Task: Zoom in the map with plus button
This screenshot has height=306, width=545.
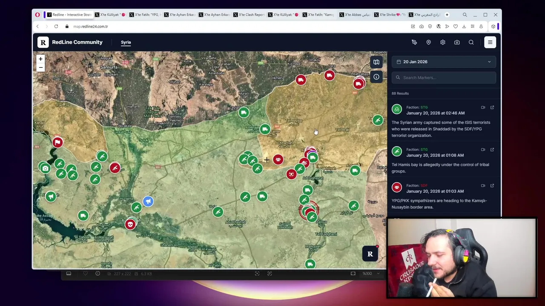Action: [40, 59]
